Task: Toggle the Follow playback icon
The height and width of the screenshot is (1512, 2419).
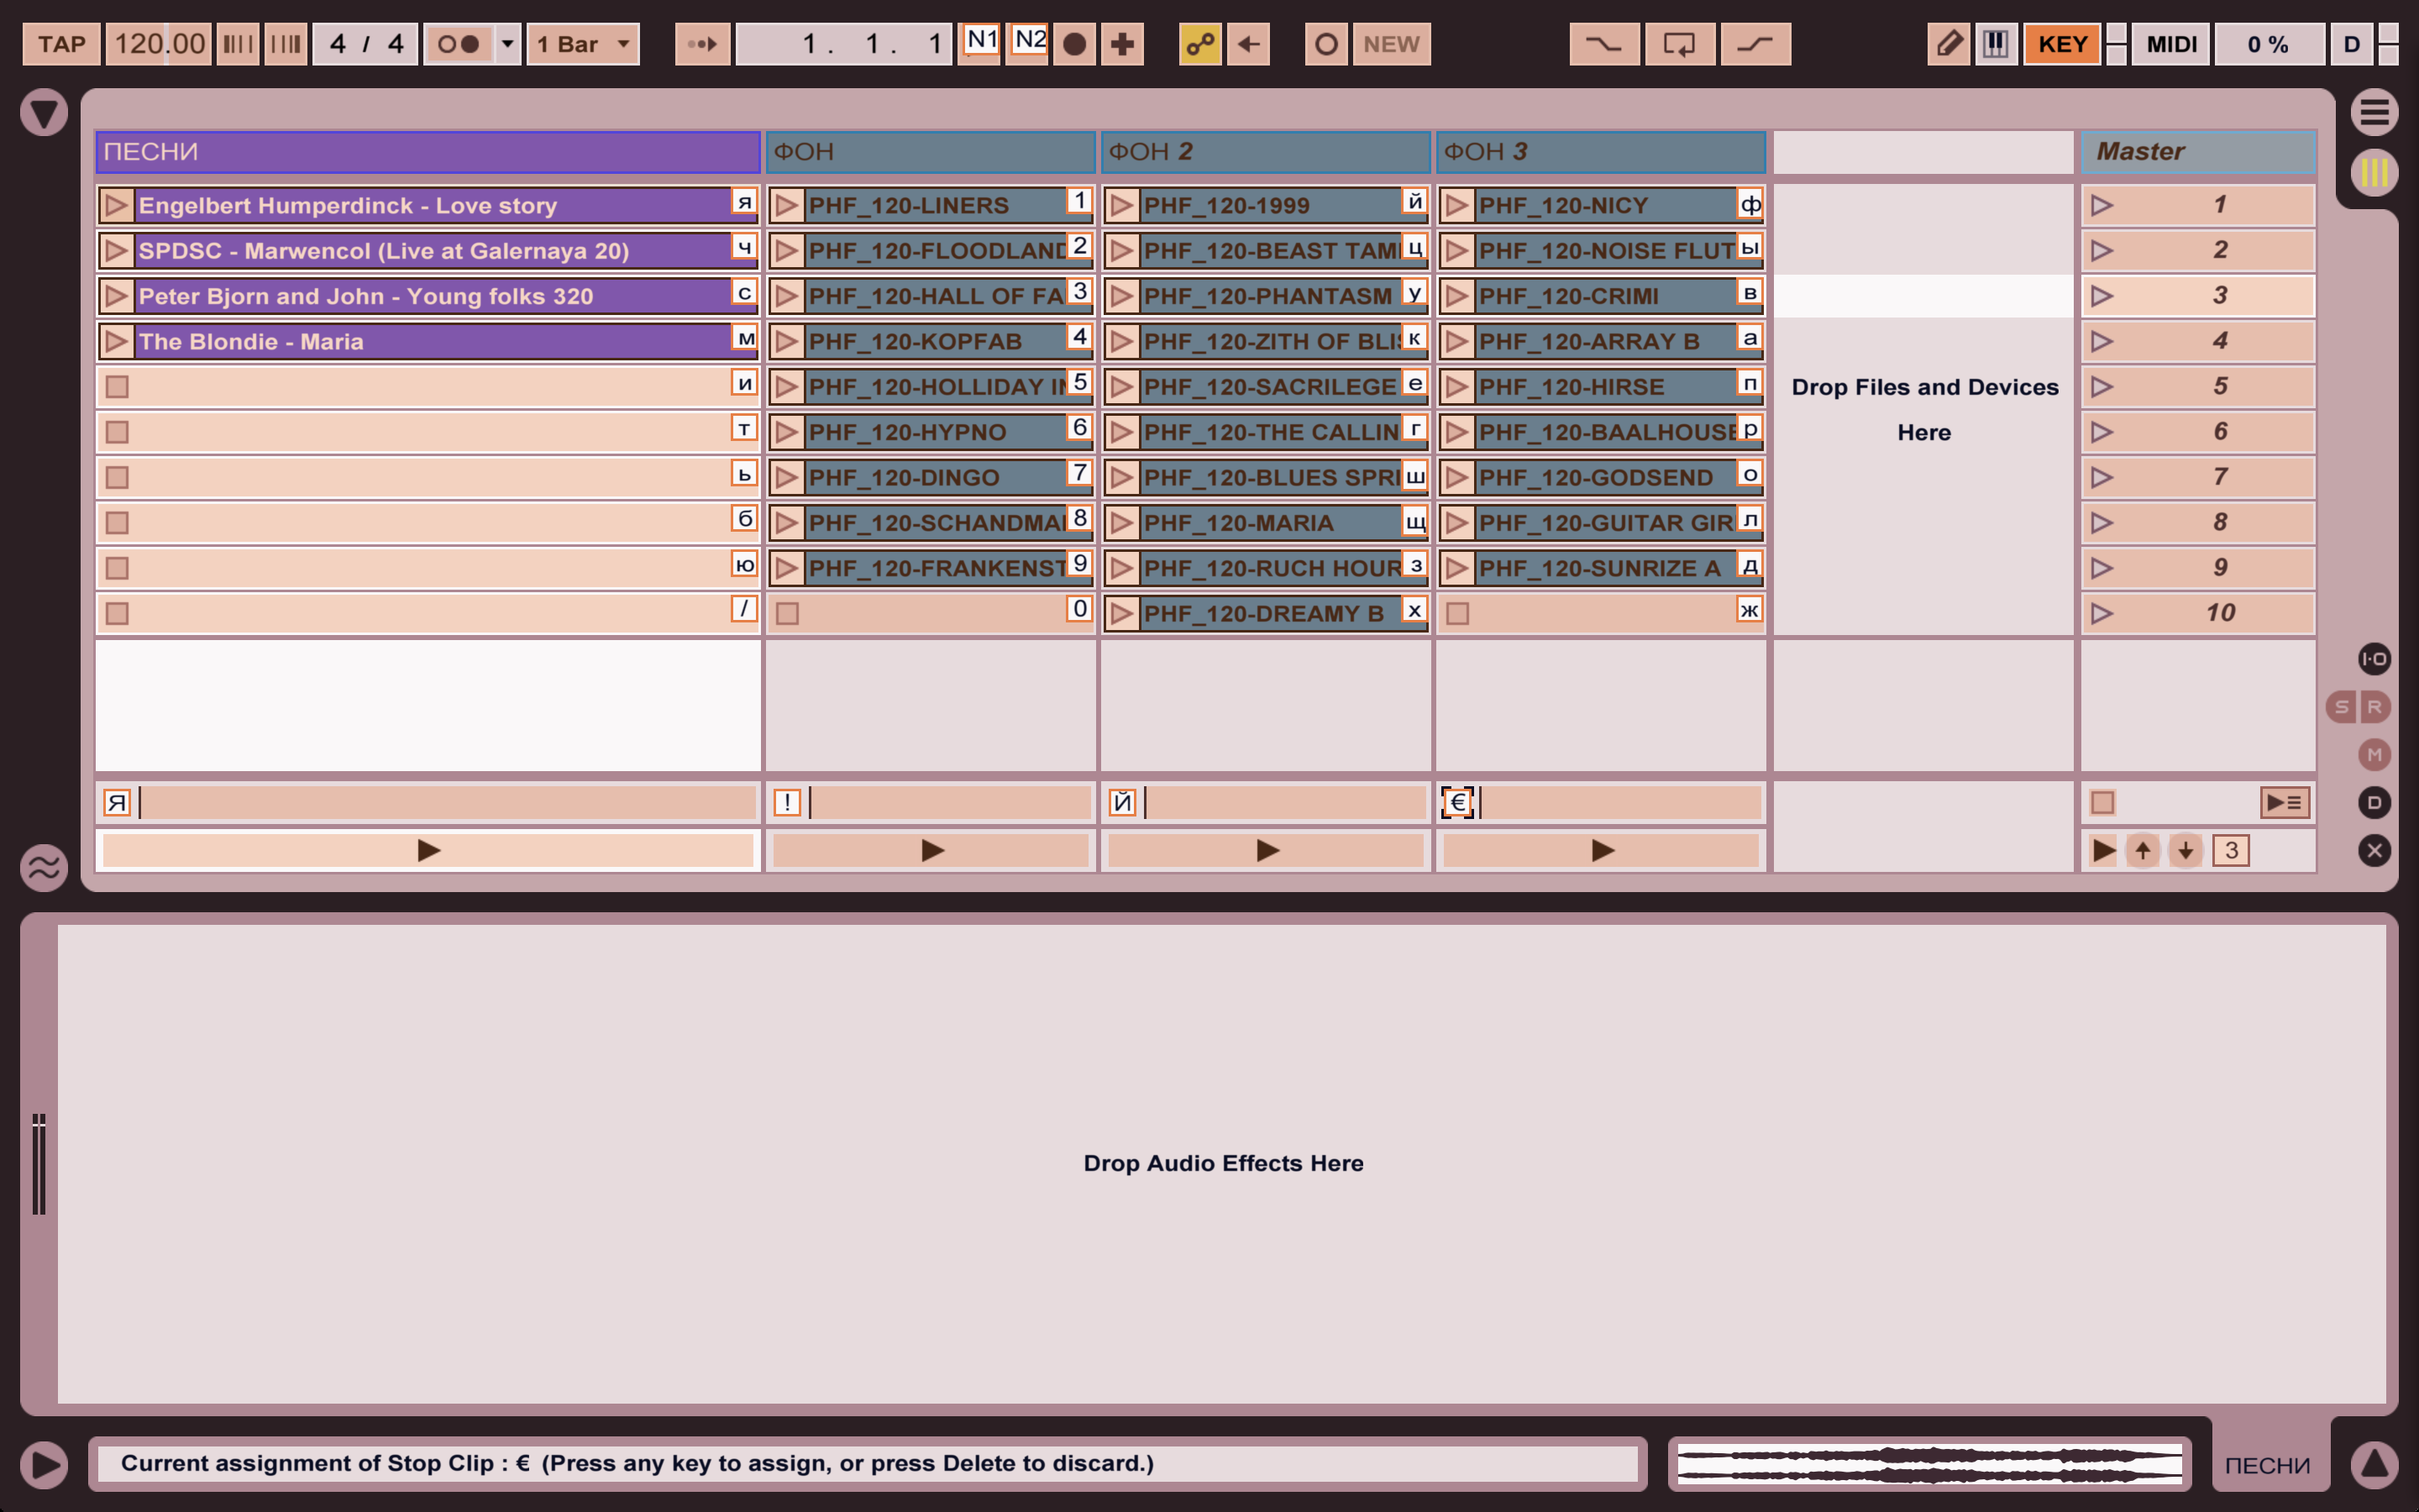Action: click(701, 44)
